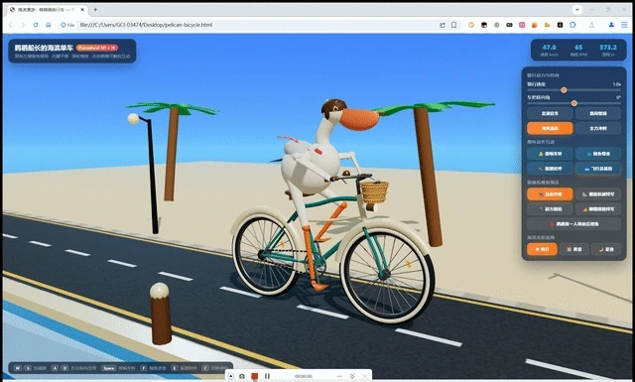Click the full sprint button beside orange cruise
Image resolution: width=635 pixels, height=382 pixels.
[597, 128]
